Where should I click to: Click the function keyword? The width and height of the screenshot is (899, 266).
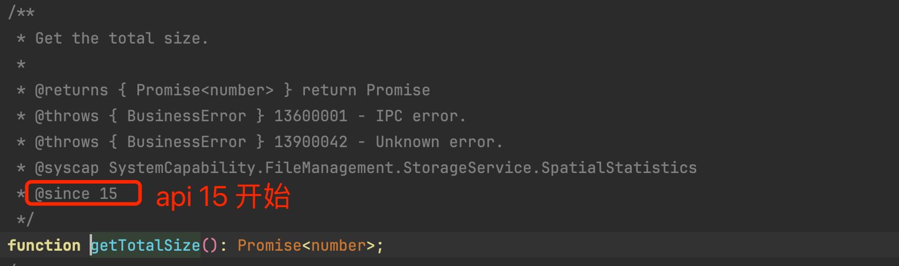[44, 245]
